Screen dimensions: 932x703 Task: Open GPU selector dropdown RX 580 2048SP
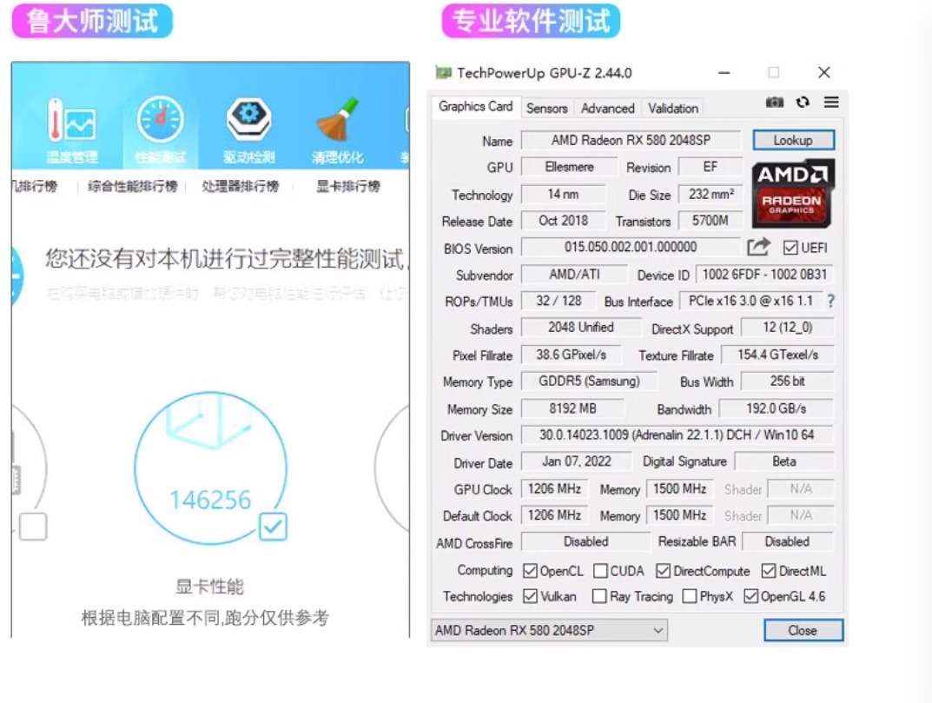549,630
